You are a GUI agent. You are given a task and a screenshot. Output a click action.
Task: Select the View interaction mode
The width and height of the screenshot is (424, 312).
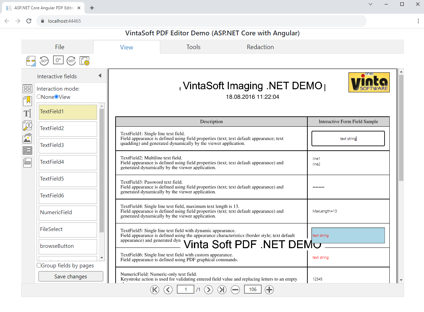click(x=57, y=97)
